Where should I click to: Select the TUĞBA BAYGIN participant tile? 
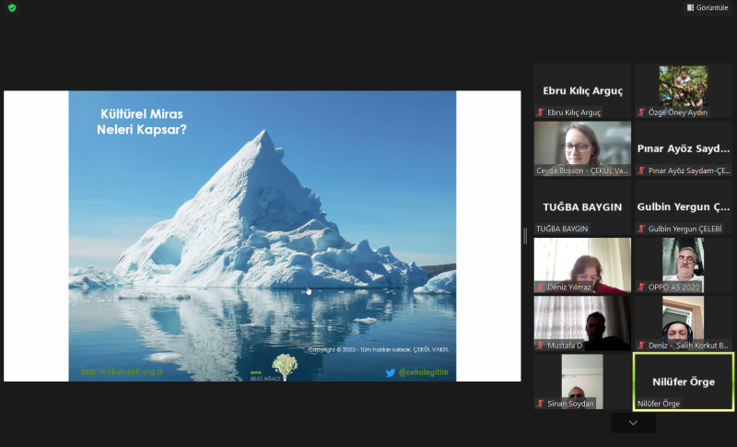pos(582,206)
